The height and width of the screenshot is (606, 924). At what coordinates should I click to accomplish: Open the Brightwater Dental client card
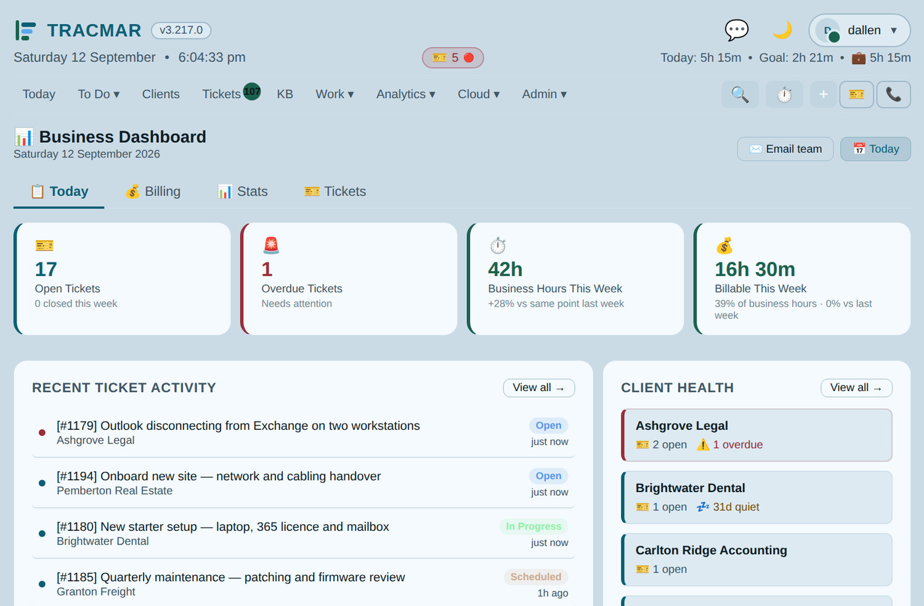click(x=756, y=497)
